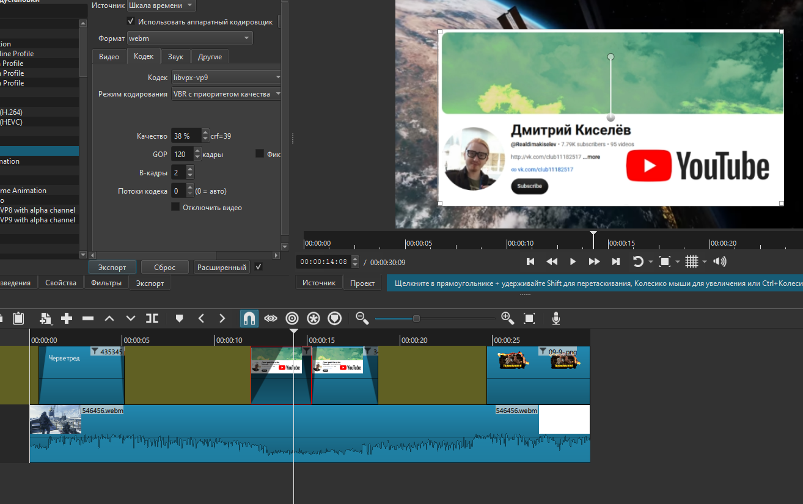The height and width of the screenshot is (504, 803).
Task: Click the player zoom fit icon
Action: pyautogui.click(x=665, y=261)
